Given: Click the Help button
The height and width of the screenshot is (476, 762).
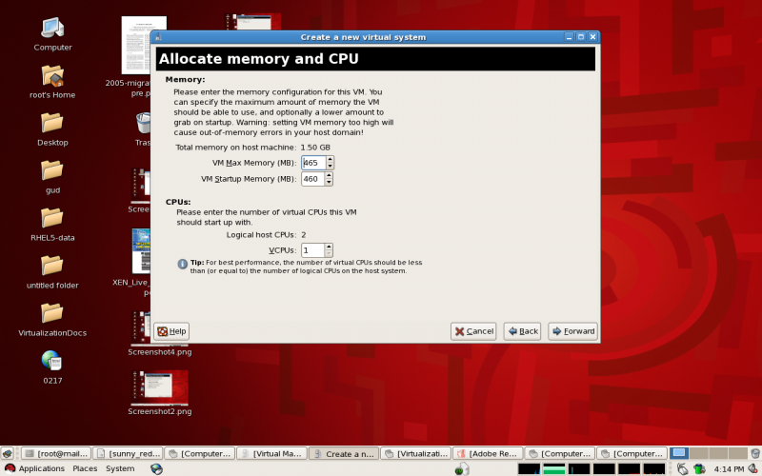Looking at the screenshot, I should [171, 331].
